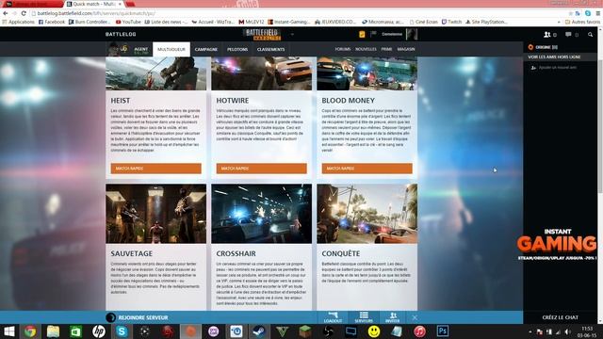
Task: Select the Multijoueur tab
Action: [x=171, y=49]
